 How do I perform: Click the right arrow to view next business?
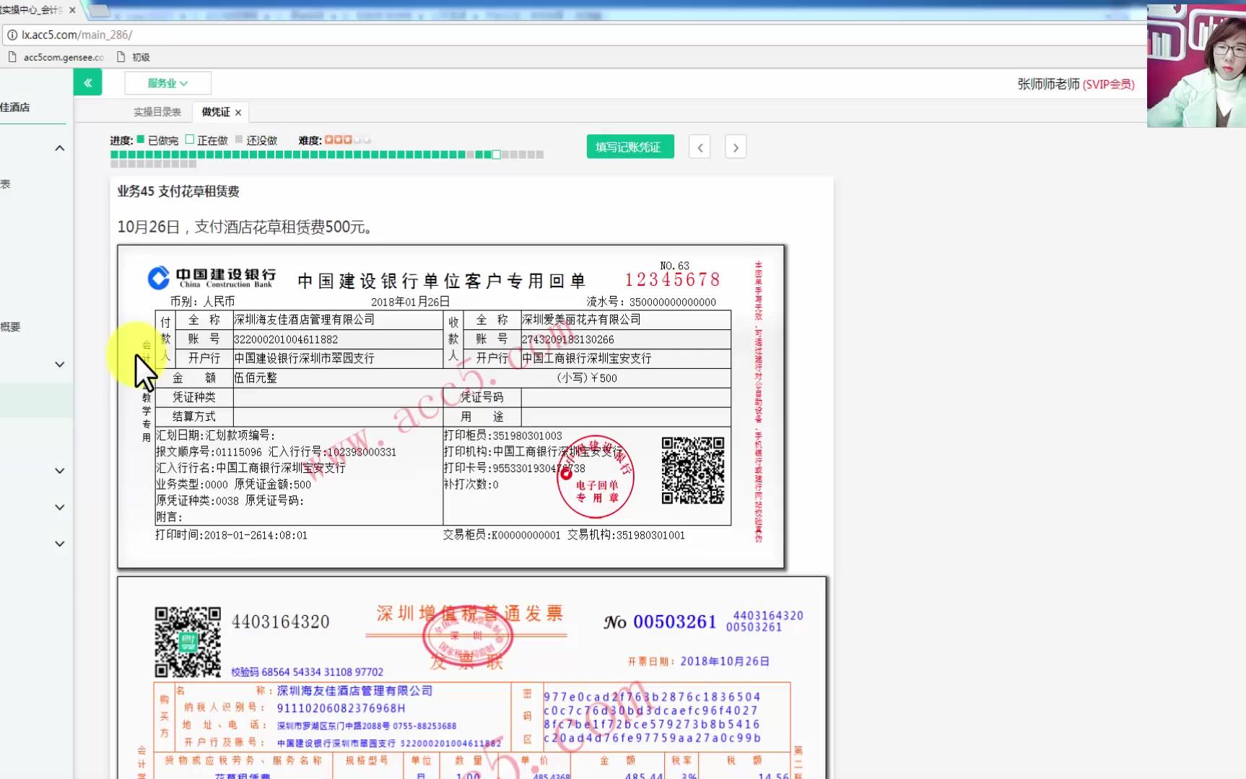click(735, 147)
